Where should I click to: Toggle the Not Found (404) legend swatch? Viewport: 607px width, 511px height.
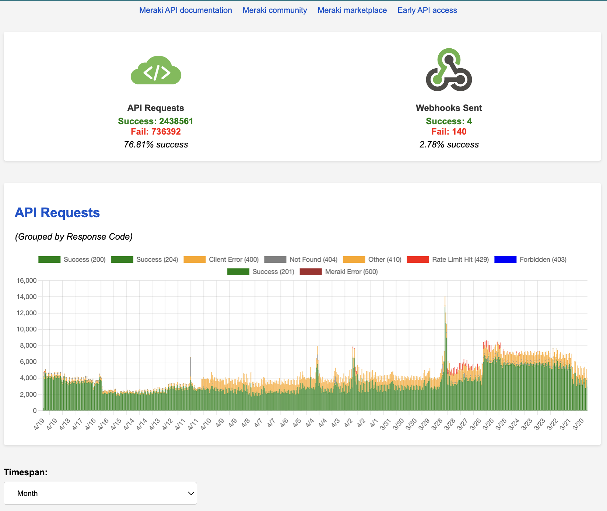pyautogui.click(x=275, y=260)
